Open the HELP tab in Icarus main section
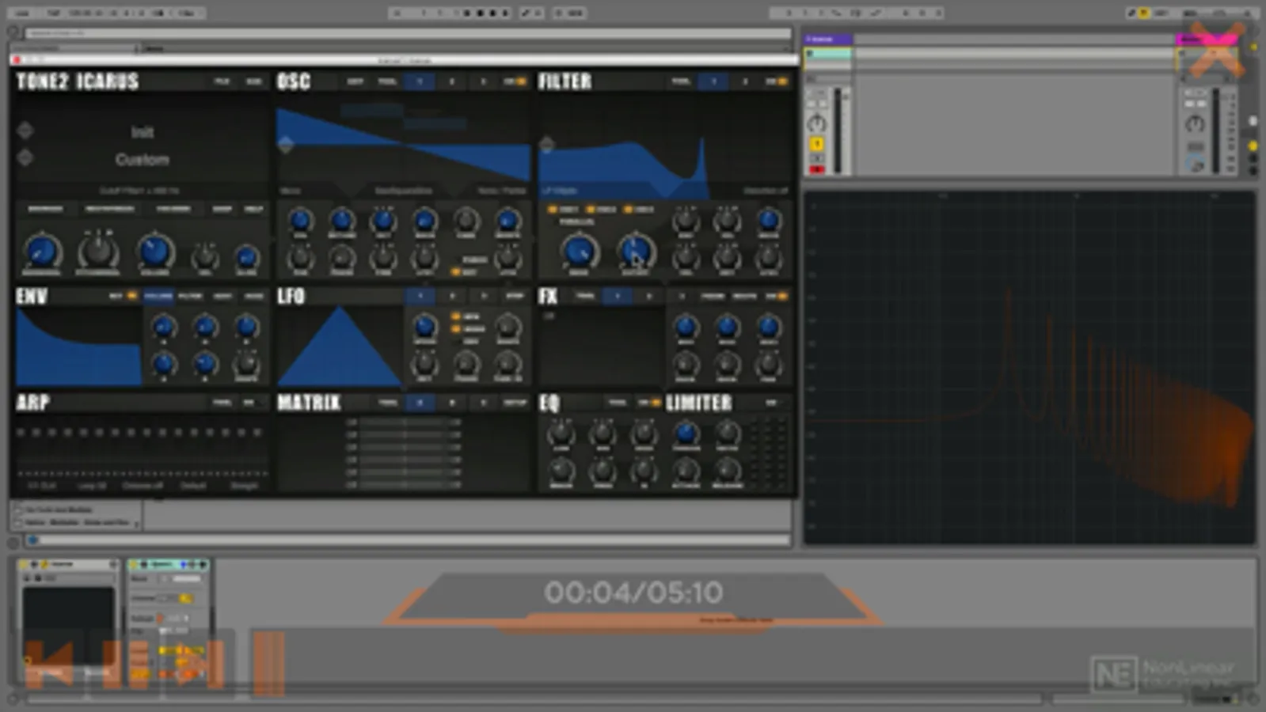This screenshot has width=1266, height=712. pos(253,209)
